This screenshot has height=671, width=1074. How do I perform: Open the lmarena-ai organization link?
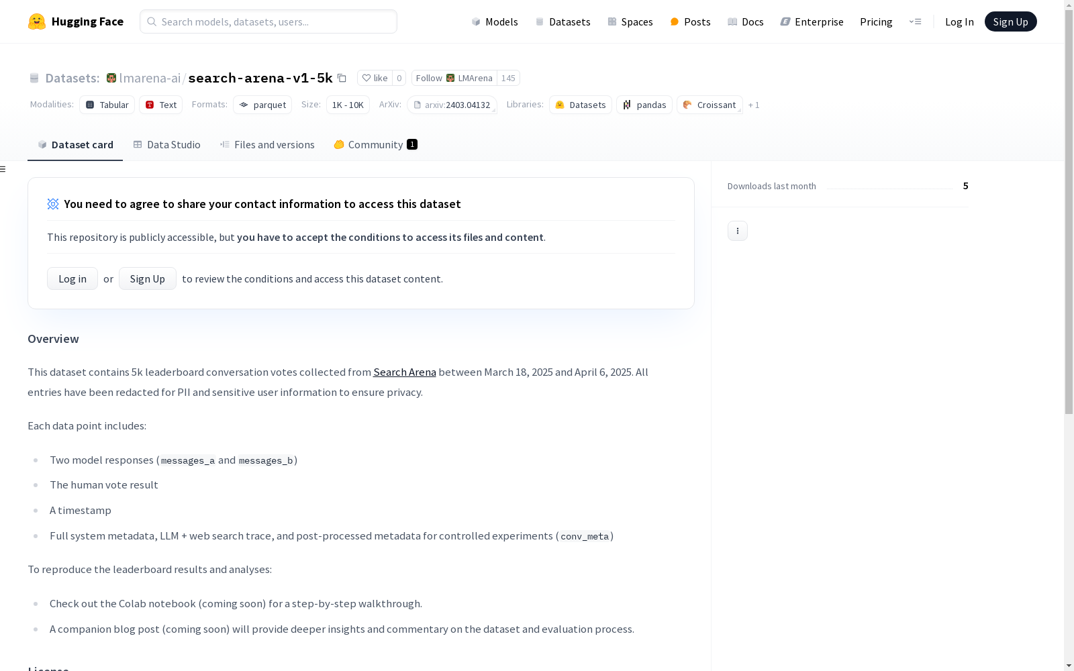tap(150, 78)
